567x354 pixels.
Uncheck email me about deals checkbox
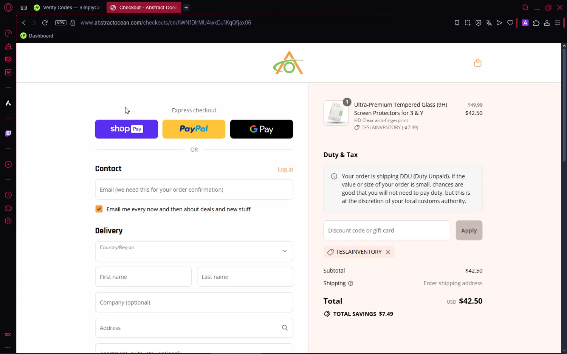click(x=99, y=209)
